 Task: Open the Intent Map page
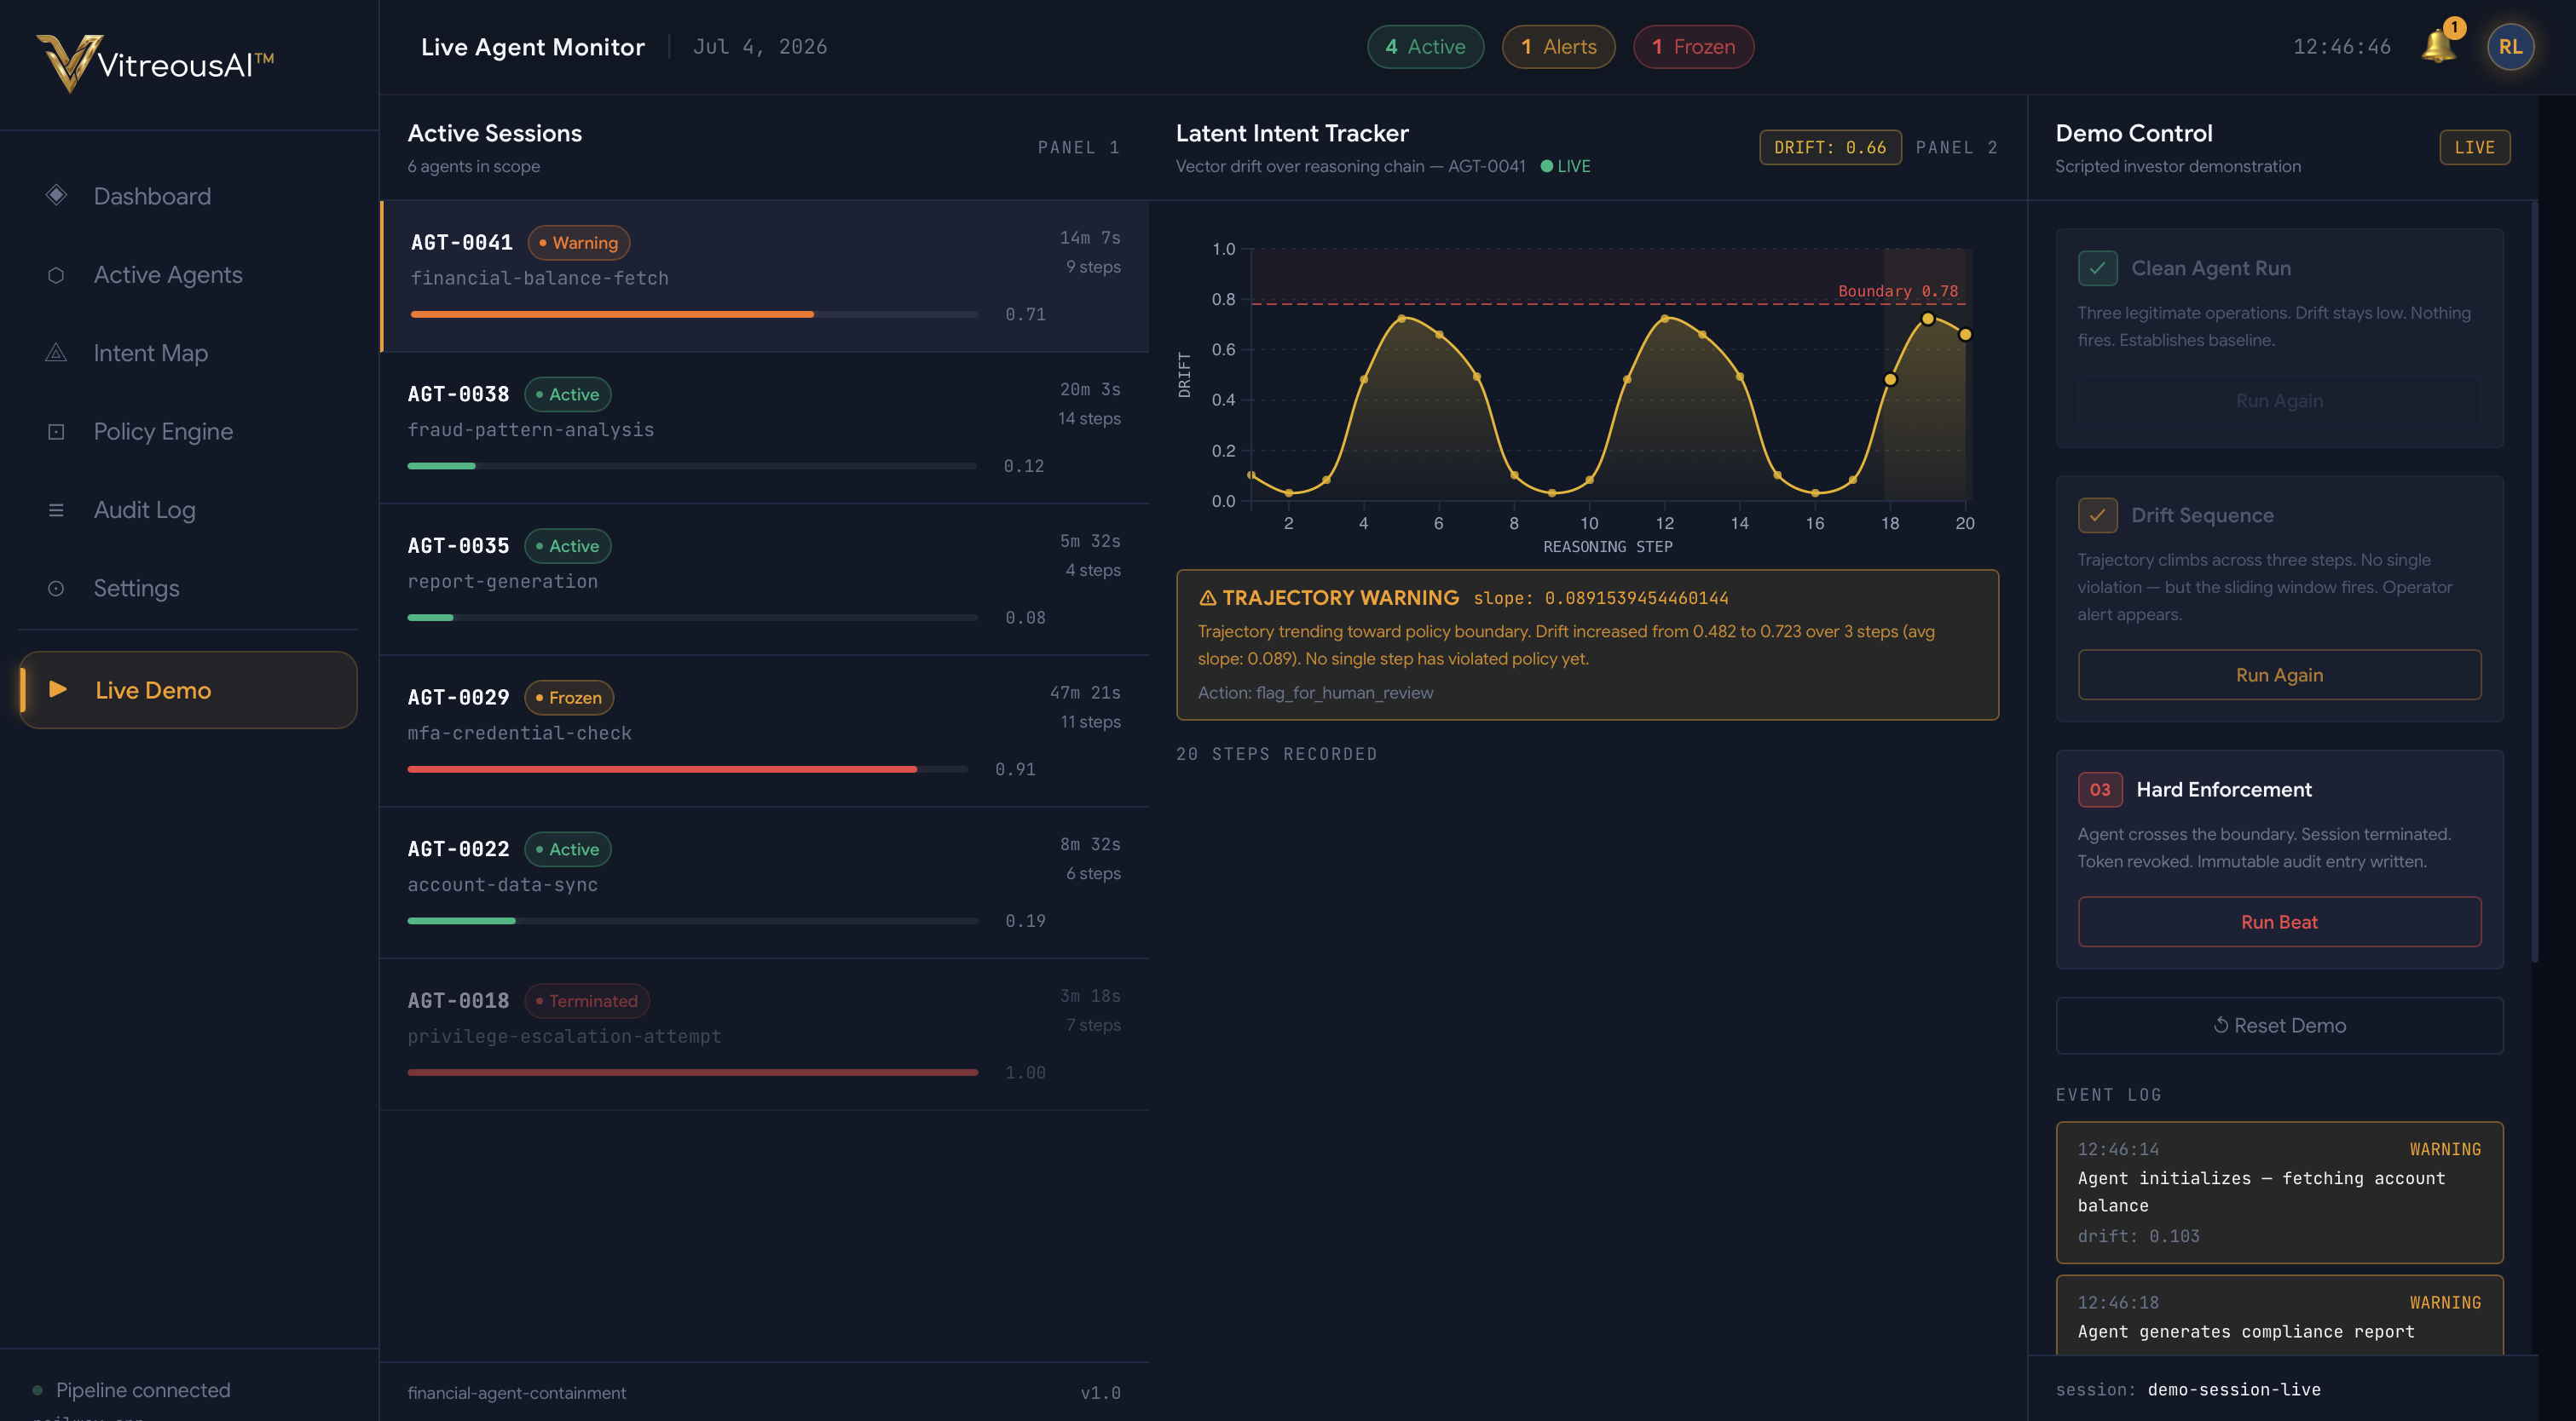188,353
